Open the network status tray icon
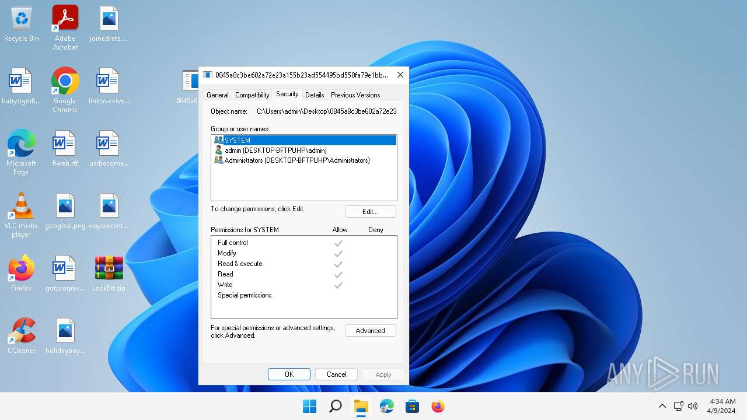747x420 pixels. coord(679,406)
